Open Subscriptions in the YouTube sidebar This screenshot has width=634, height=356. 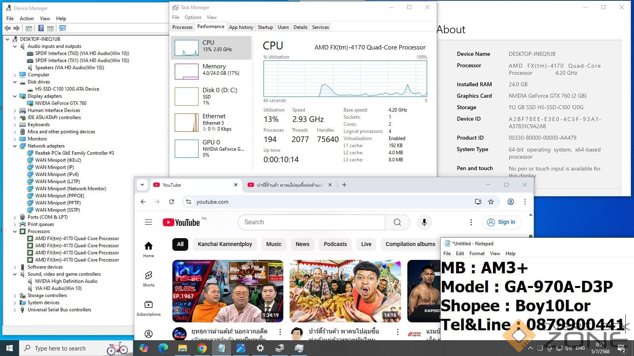149,308
